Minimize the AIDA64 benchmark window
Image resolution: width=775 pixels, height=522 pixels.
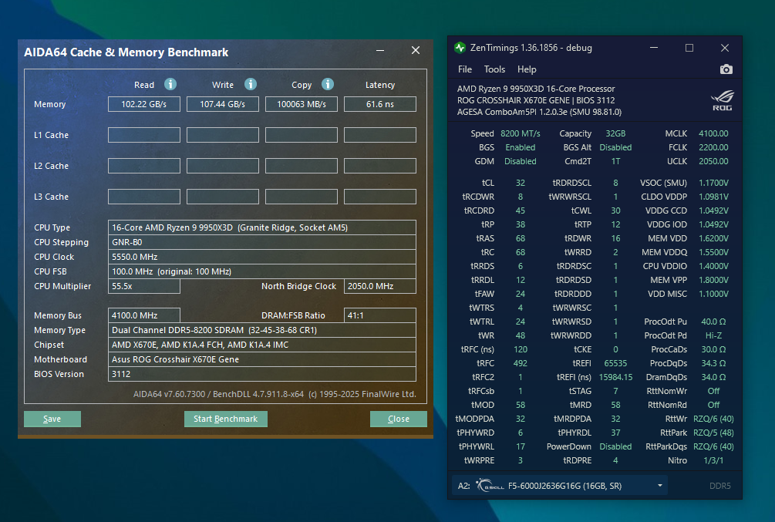(381, 51)
